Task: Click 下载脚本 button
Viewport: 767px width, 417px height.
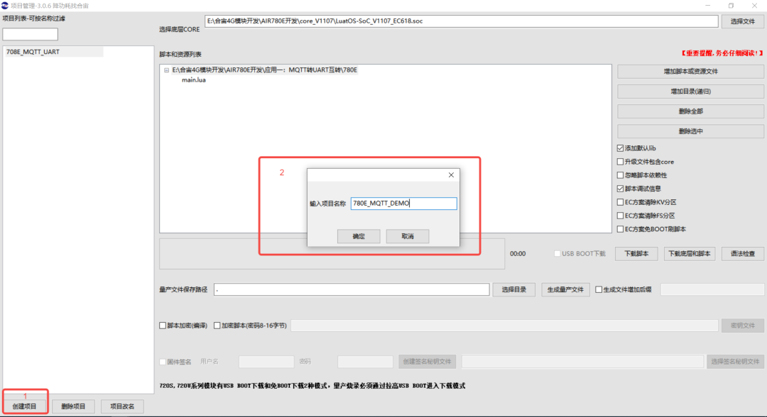Action: pos(636,253)
